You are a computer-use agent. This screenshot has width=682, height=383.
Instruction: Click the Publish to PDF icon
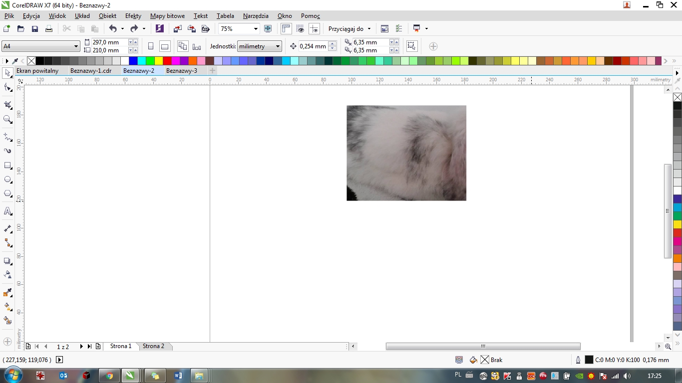(205, 29)
